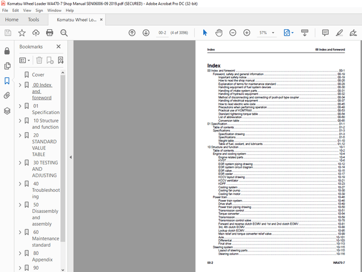Image resolution: width=362 pixels, height=272 pixels.
Task: Click the '(4 of 3096)' page count
Action: pos(179,33)
